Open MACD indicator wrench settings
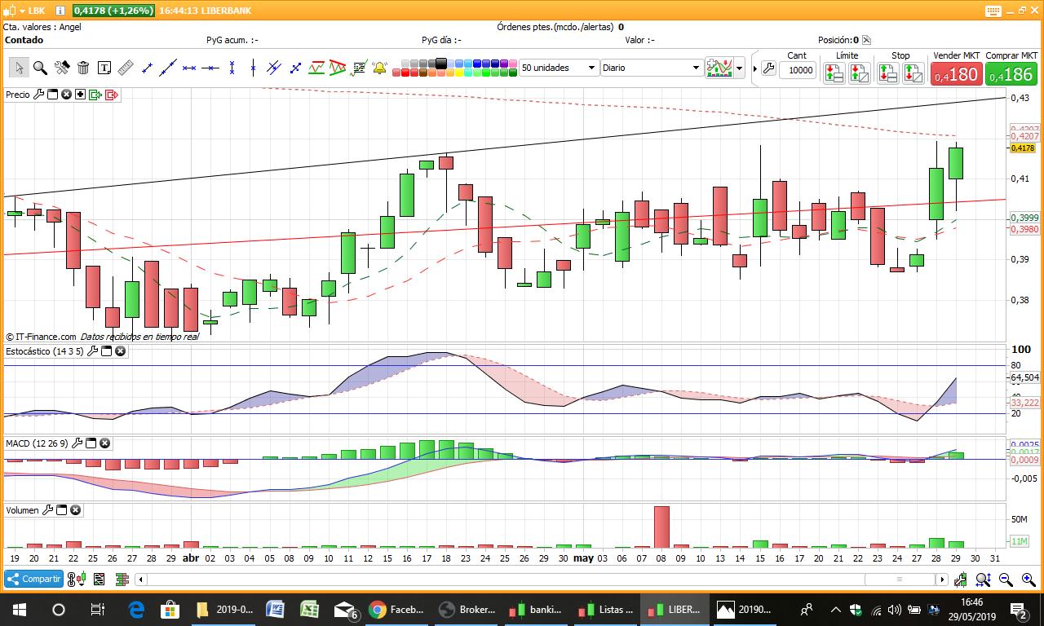1044x626 pixels. 77,443
